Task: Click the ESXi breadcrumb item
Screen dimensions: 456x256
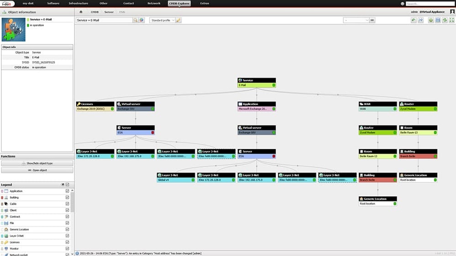Action: coord(122,12)
